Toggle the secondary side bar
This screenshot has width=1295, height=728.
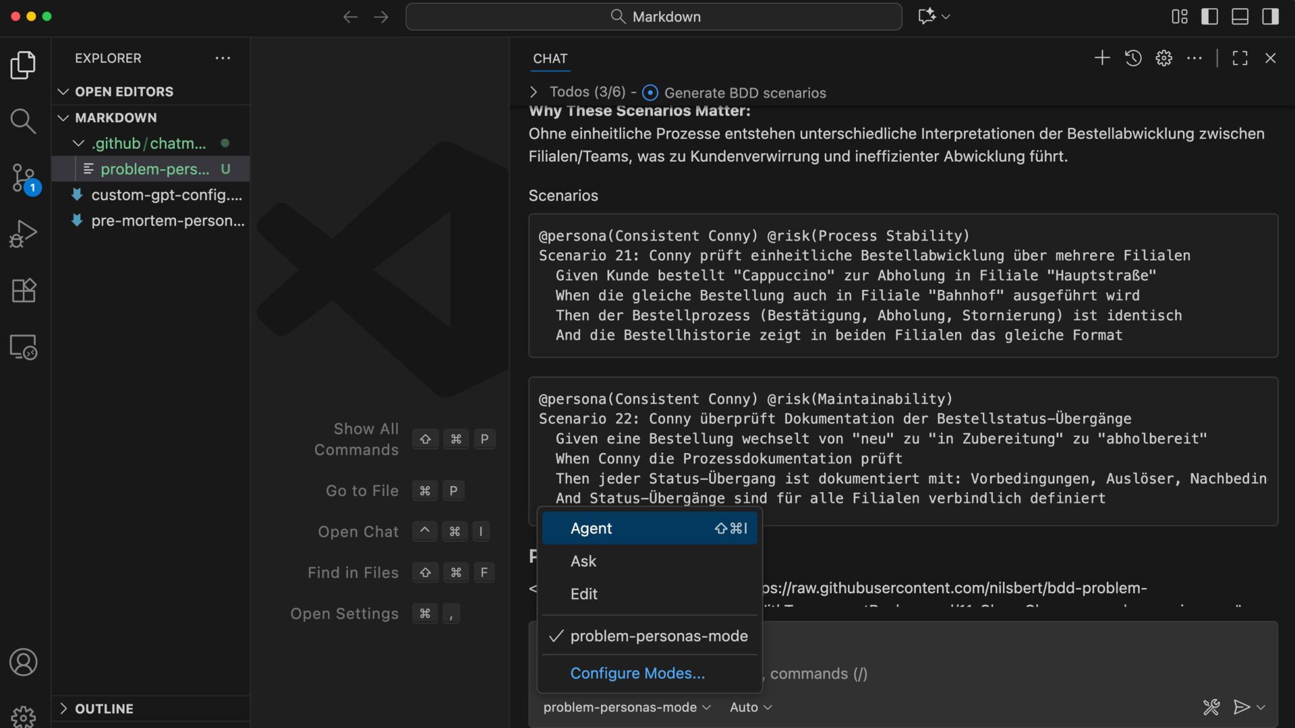click(x=1270, y=16)
